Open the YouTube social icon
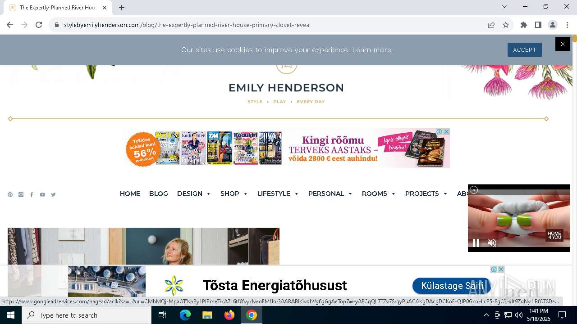Viewport: 577px width, 324px height. tap(42, 195)
